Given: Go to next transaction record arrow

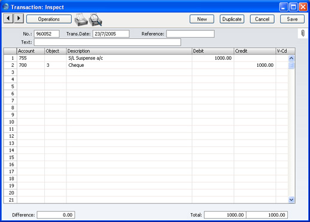Looking at the screenshot, I should click(x=19, y=18).
